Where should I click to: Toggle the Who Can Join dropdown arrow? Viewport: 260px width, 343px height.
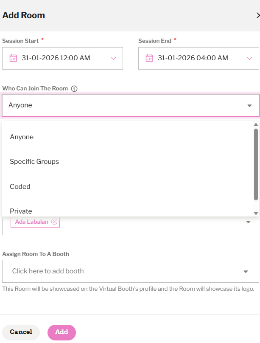point(249,106)
